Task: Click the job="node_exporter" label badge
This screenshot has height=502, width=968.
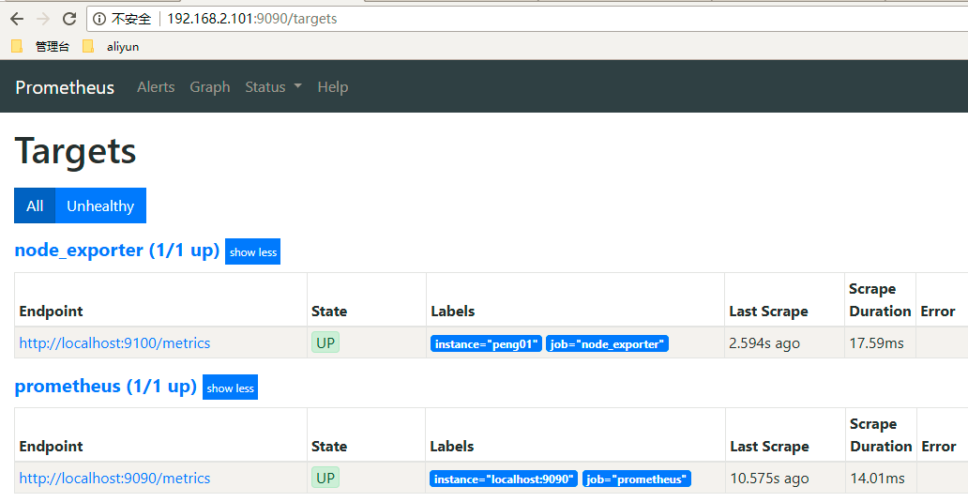Action: pyautogui.click(x=607, y=344)
